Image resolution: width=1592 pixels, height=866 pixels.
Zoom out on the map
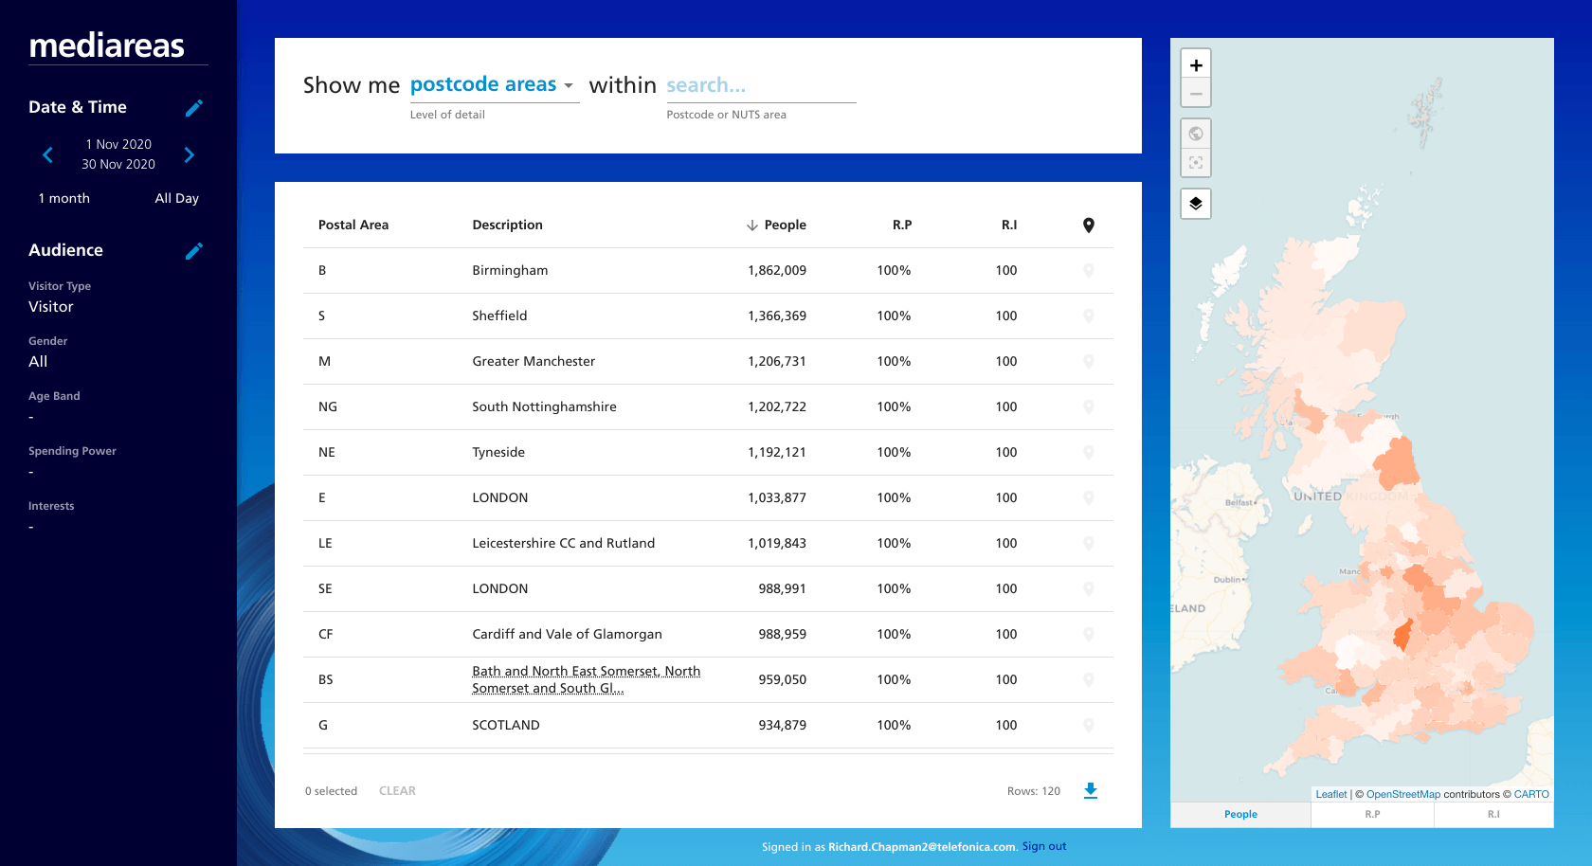coord(1196,94)
